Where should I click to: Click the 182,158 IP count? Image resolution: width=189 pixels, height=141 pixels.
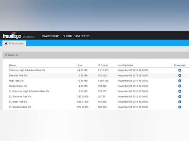coord(102,76)
